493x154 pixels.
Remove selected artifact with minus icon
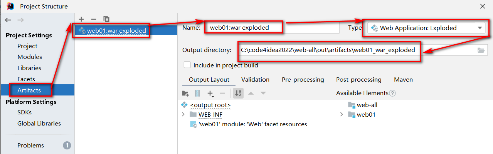[x=93, y=19]
